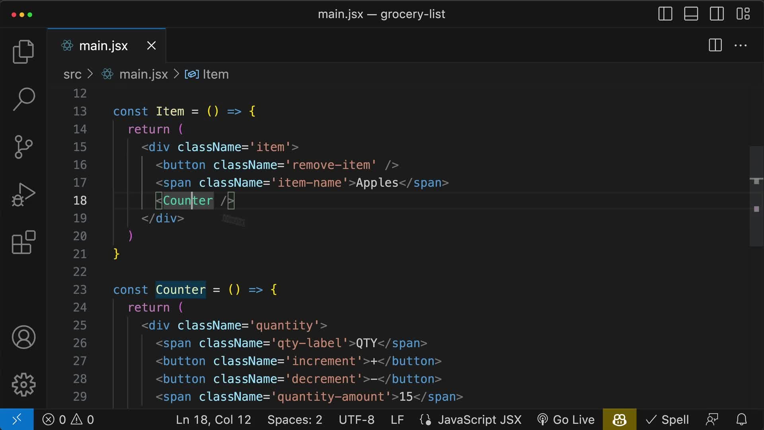Open the Run and Debug view
Image resolution: width=764 pixels, height=430 pixels.
coord(23,194)
